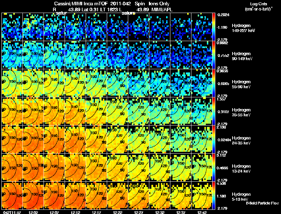The image size is (281, 214).
Task: Click the '0.7552' colorbar value
Action: coord(223,56)
